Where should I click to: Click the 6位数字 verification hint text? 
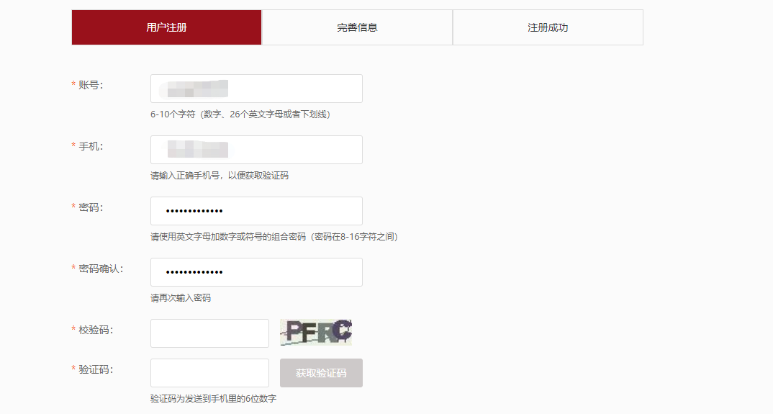(x=214, y=399)
